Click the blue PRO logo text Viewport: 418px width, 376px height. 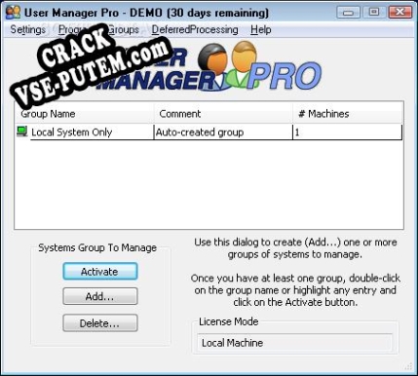point(285,76)
